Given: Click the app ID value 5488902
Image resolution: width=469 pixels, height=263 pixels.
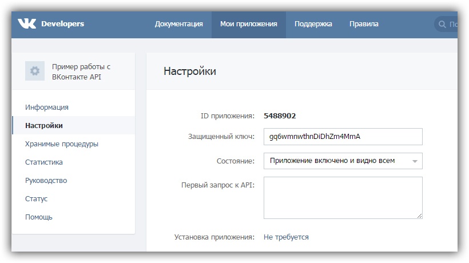Looking at the screenshot, I should tap(280, 115).
